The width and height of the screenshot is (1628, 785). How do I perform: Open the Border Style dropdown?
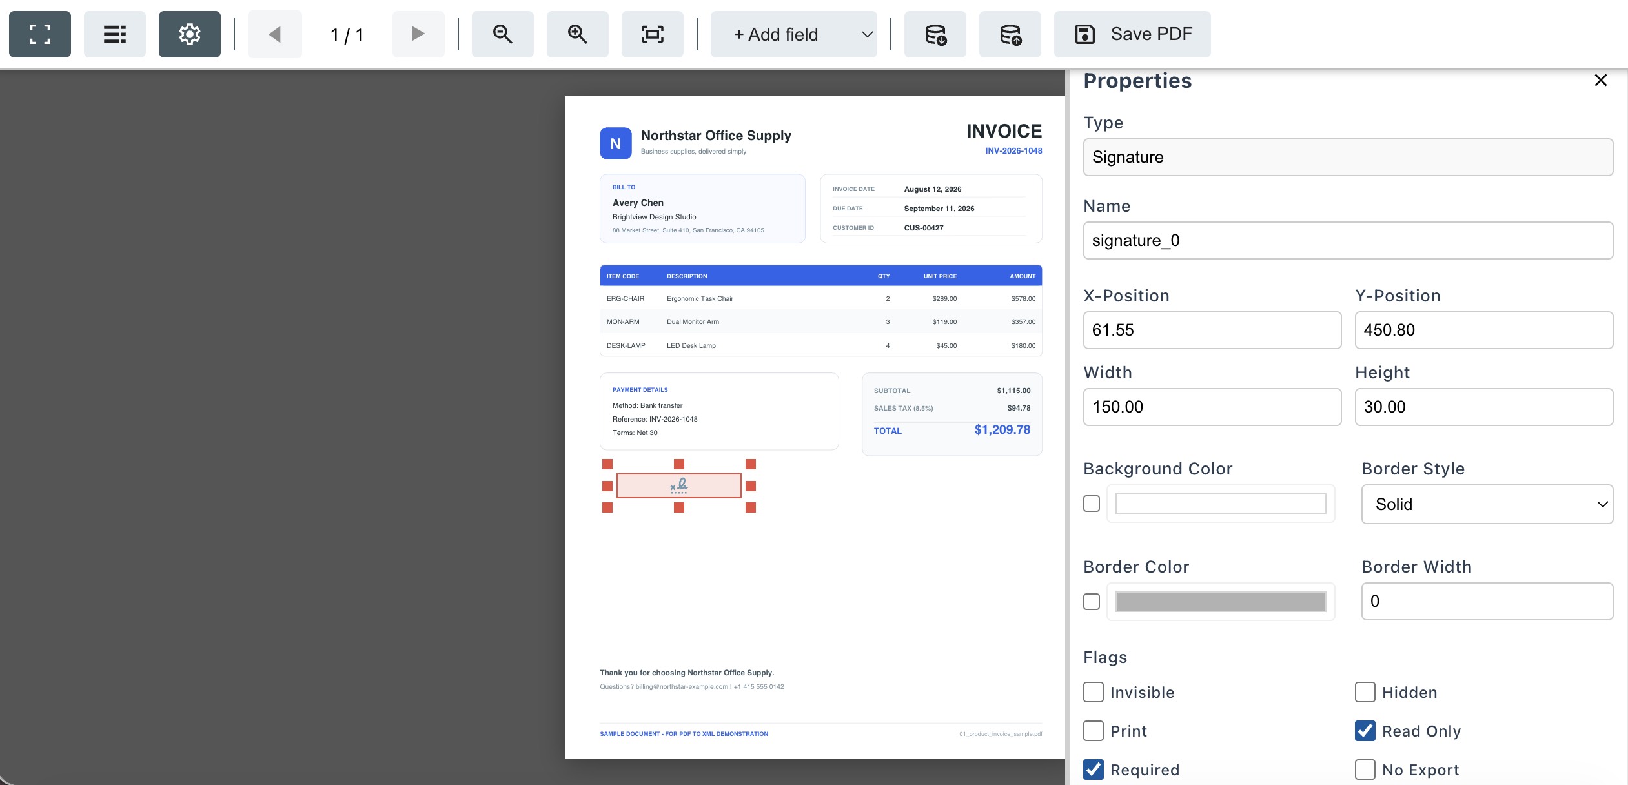(x=1487, y=504)
